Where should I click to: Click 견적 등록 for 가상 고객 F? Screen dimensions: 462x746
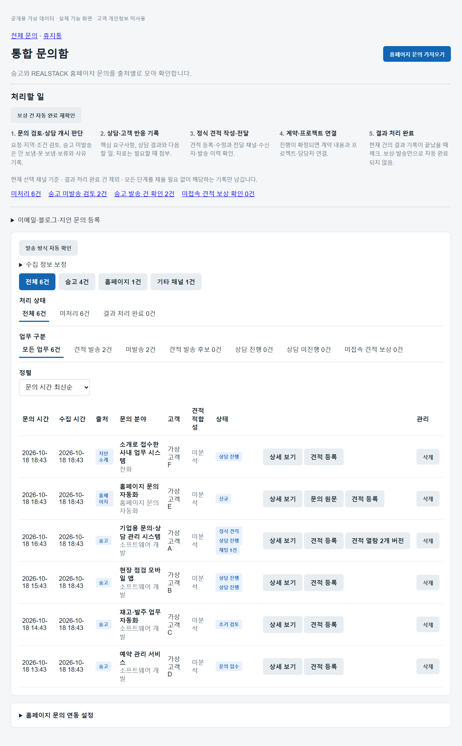[x=324, y=457]
